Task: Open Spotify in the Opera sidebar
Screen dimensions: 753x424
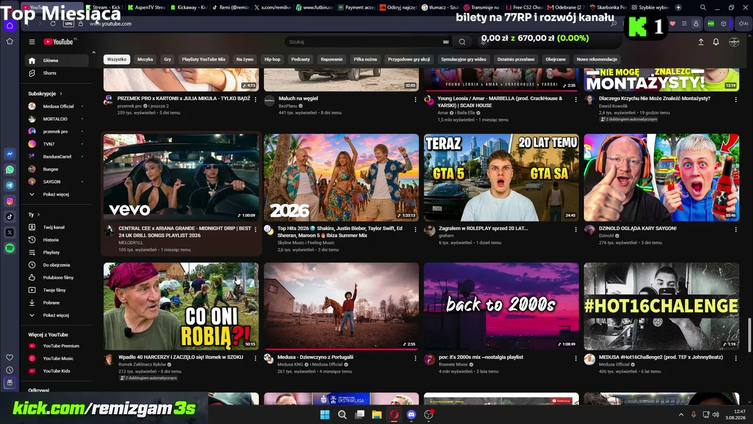Action: 9,249
